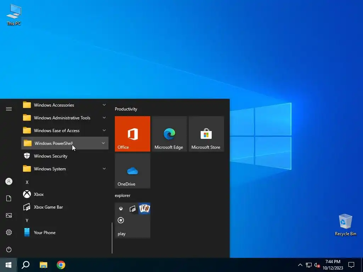Open the Xbox app entry
Screen dimensions: 363x272
pos(65,194)
